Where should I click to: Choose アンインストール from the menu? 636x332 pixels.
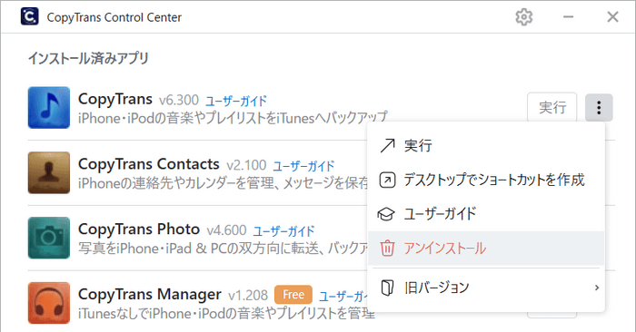pyautogui.click(x=486, y=249)
